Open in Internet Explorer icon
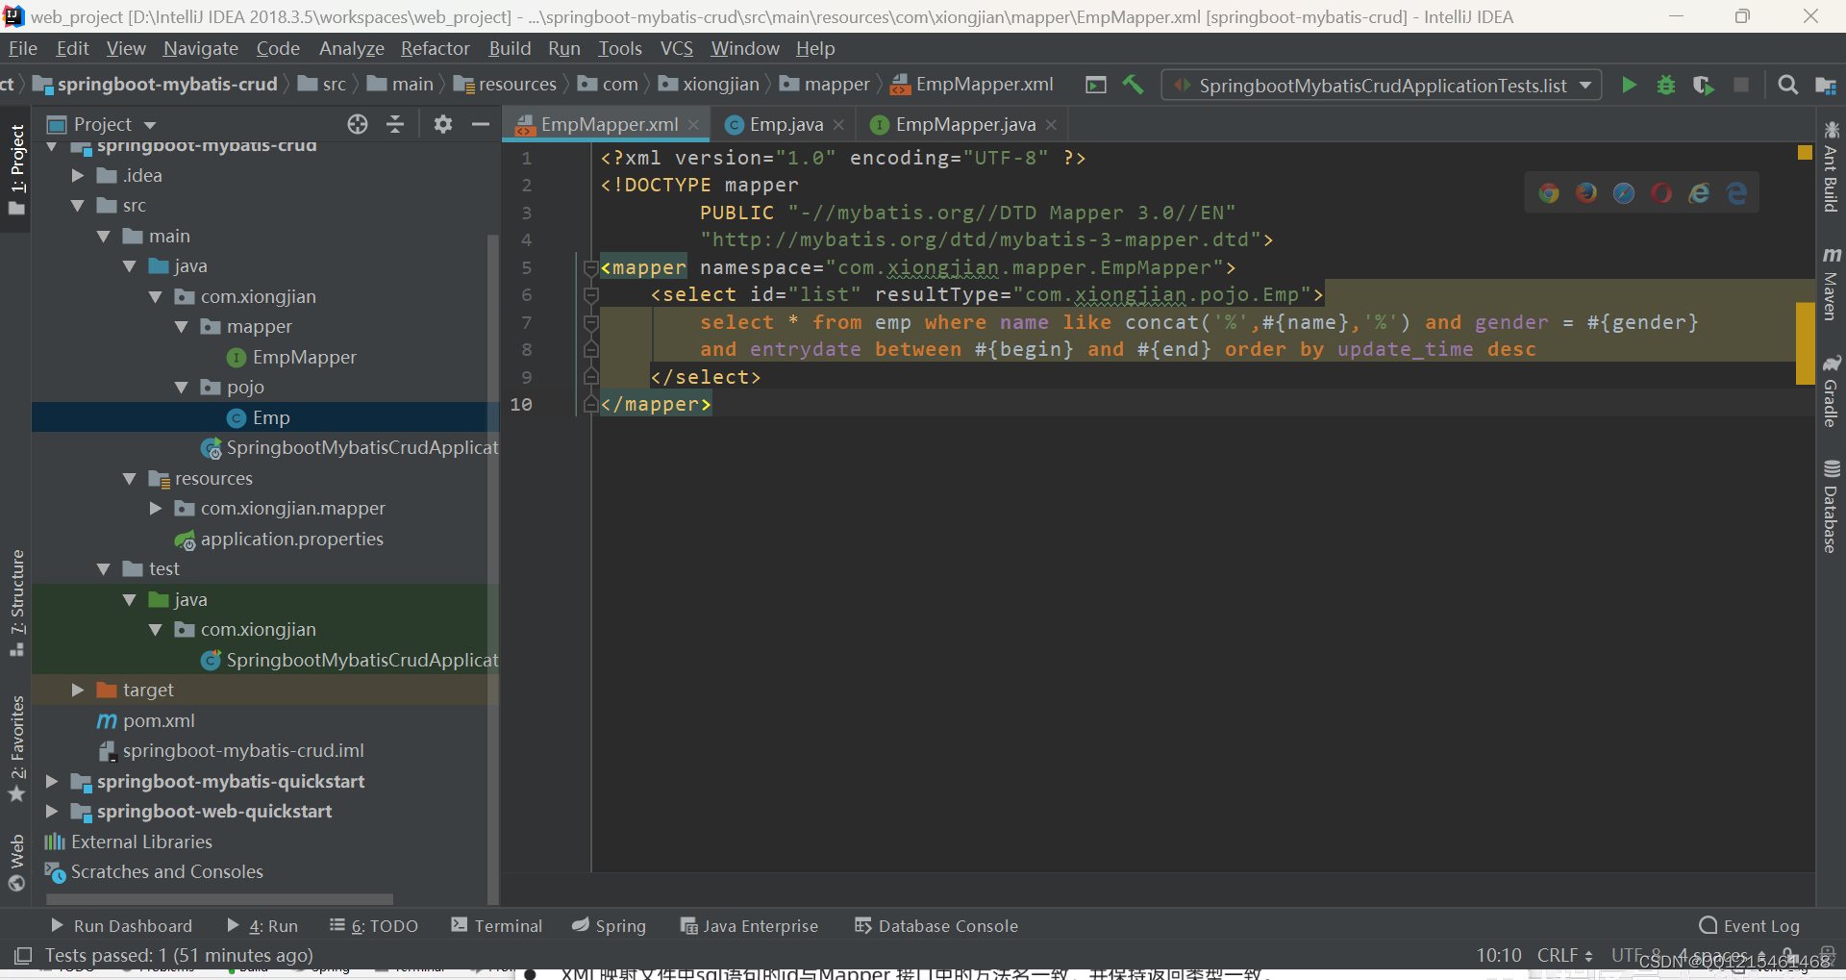The width and height of the screenshot is (1846, 980). point(1699,193)
